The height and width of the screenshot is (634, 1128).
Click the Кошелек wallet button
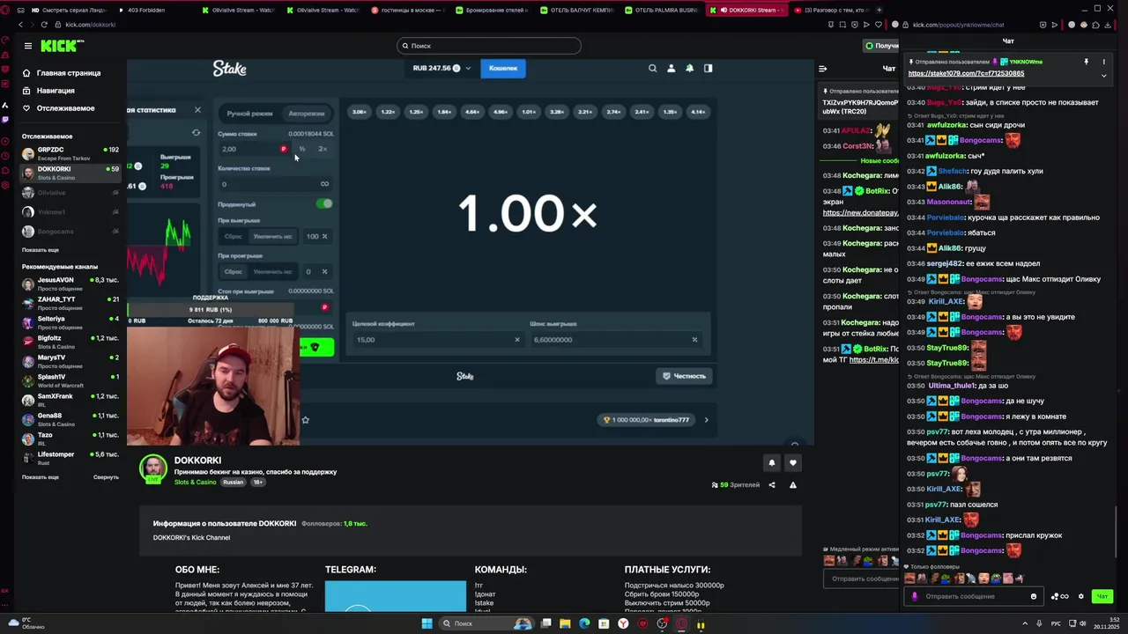(x=503, y=68)
